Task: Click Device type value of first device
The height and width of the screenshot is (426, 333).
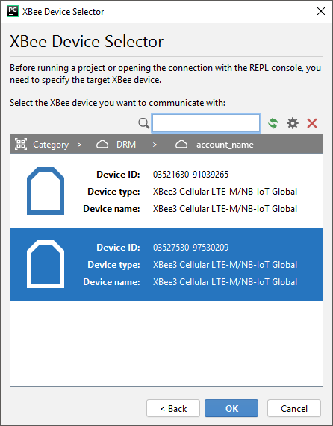Action: click(225, 192)
